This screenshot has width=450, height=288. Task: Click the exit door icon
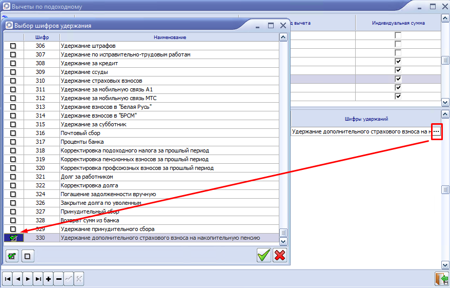[442, 279]
